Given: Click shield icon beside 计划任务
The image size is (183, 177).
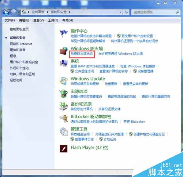Looking at the screenshot, I should tap(101, 139).
